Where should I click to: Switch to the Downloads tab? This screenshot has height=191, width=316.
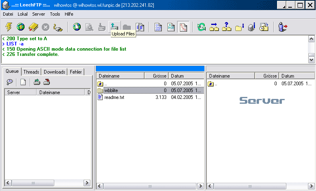click(x=55, y=72)
